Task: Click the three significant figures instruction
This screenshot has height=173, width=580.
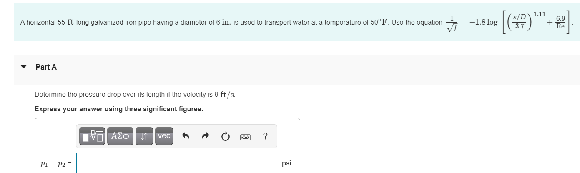Action: pos(119,109)
